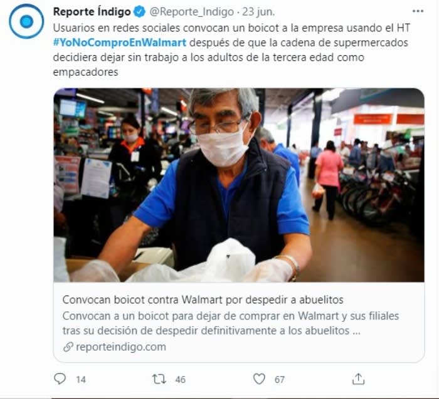
Task: Click the article preview description text
Action: point(231,323)
